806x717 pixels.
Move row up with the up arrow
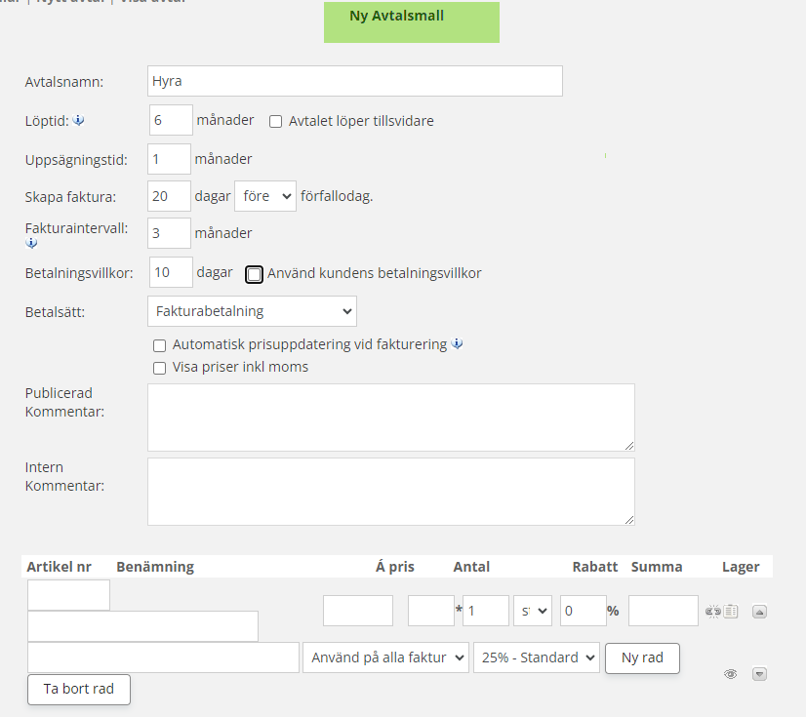point(760,612)
